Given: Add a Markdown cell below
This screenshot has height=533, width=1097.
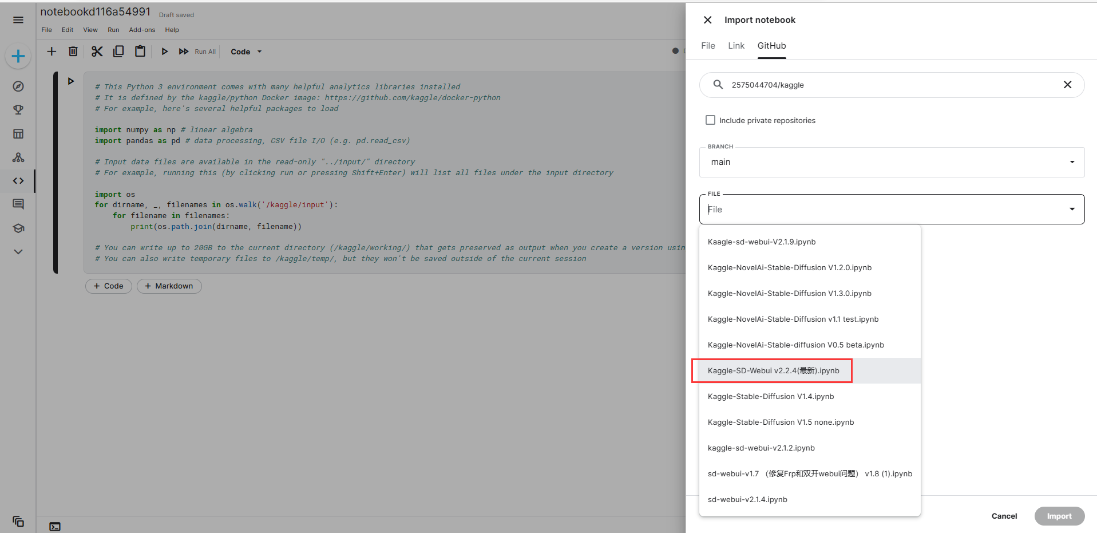Looking at the screenshot, I should [169, 286].
